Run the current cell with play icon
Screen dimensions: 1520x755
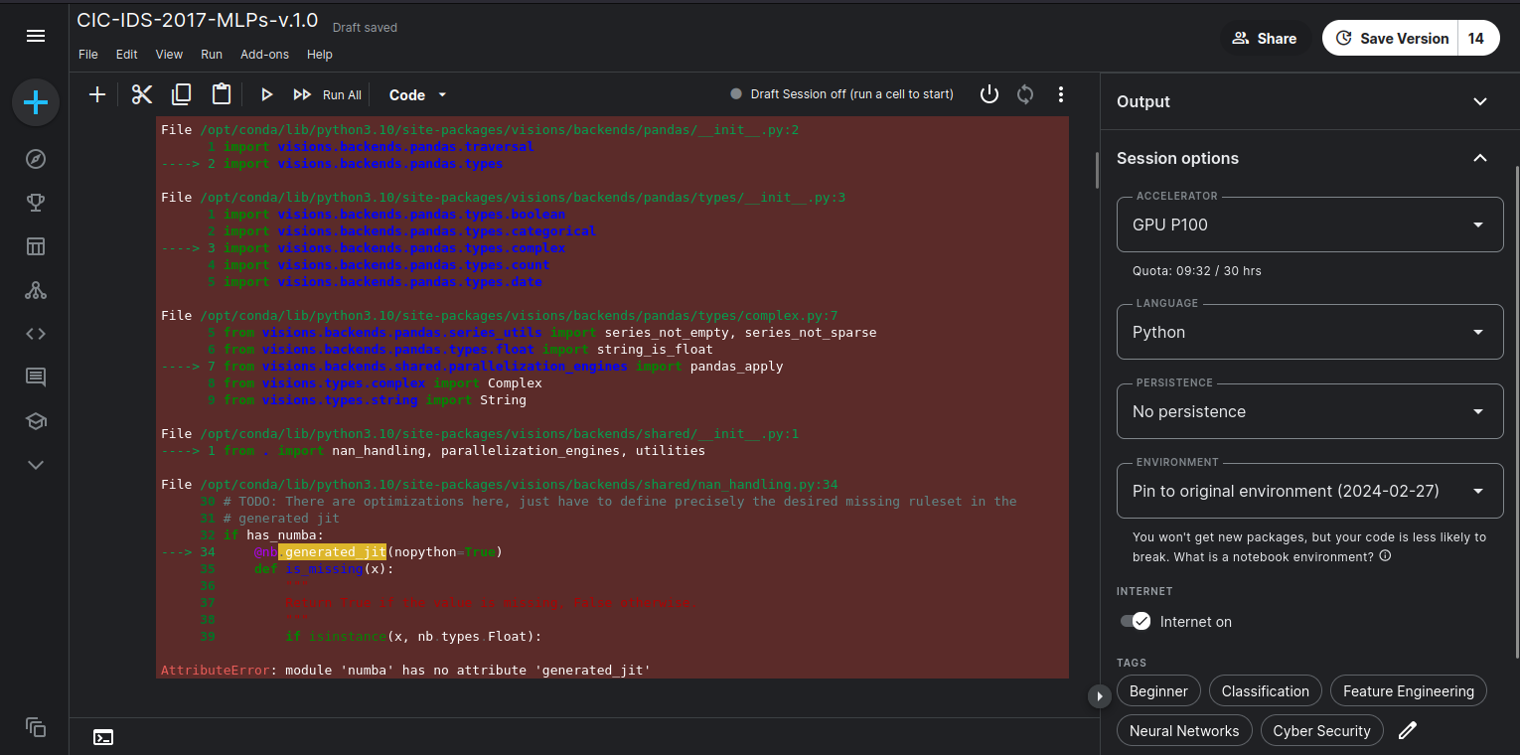pyautogui.click(x=266, y=94)
